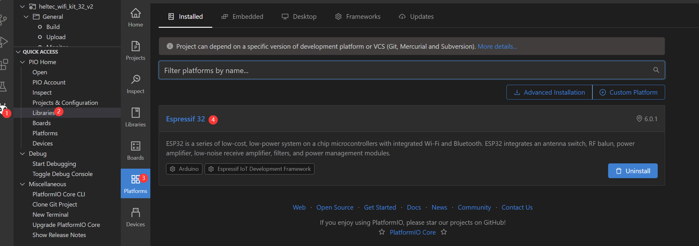Focus the Filter platforms by name field
Image resolution: width=699 pixels, height=246 pixels.
(412, 70)
